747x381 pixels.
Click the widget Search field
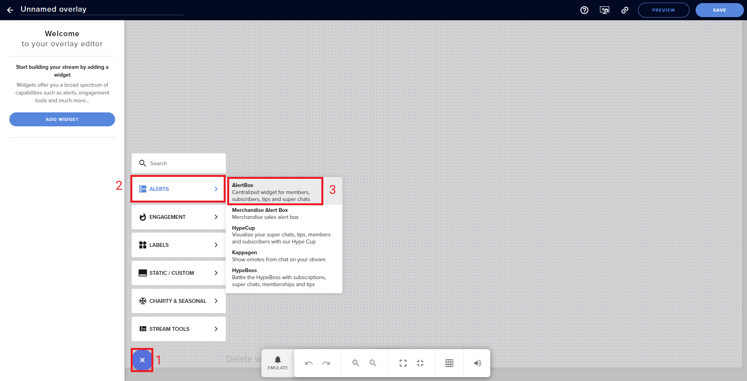pyautogui.click(x=179, y=163)
